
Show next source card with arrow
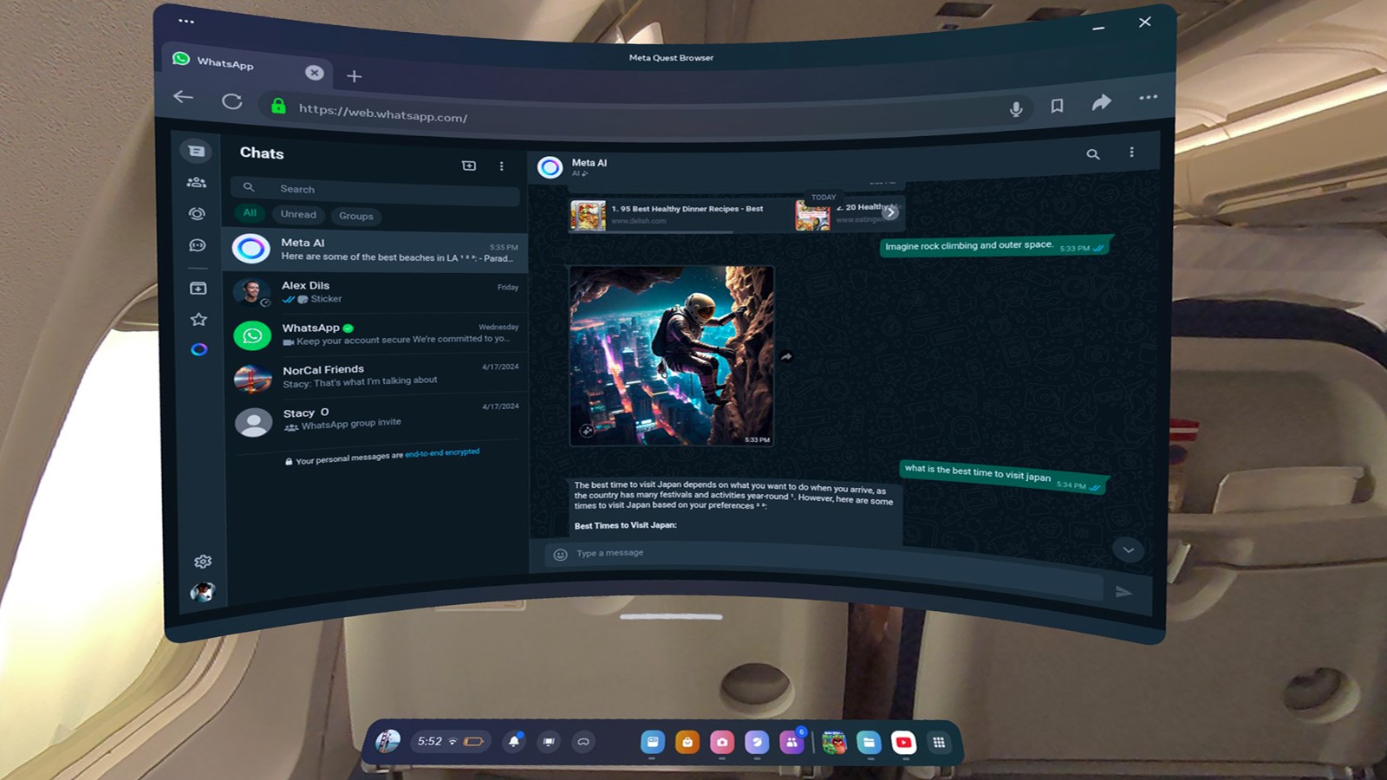890,212
